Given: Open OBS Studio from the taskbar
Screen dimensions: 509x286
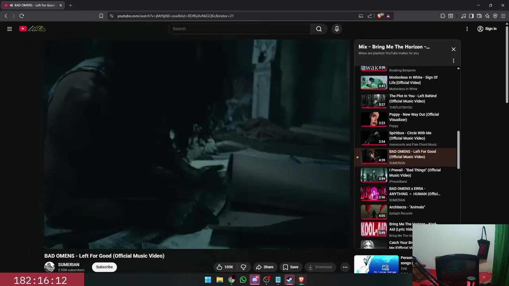Looking at the screenshot, I should [266, 280].
